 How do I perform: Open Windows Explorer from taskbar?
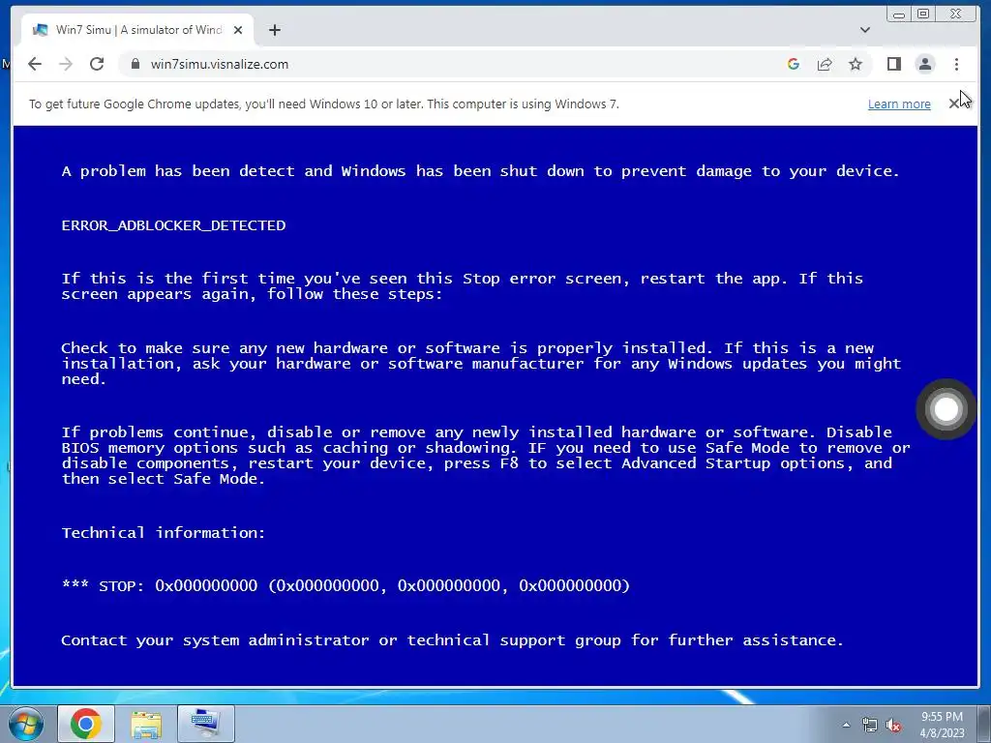(x=146, y=724)
